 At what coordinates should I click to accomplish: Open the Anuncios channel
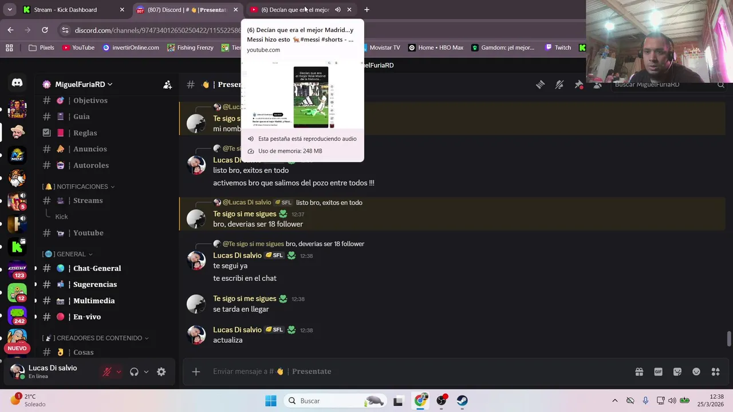[x=90, y=149]
